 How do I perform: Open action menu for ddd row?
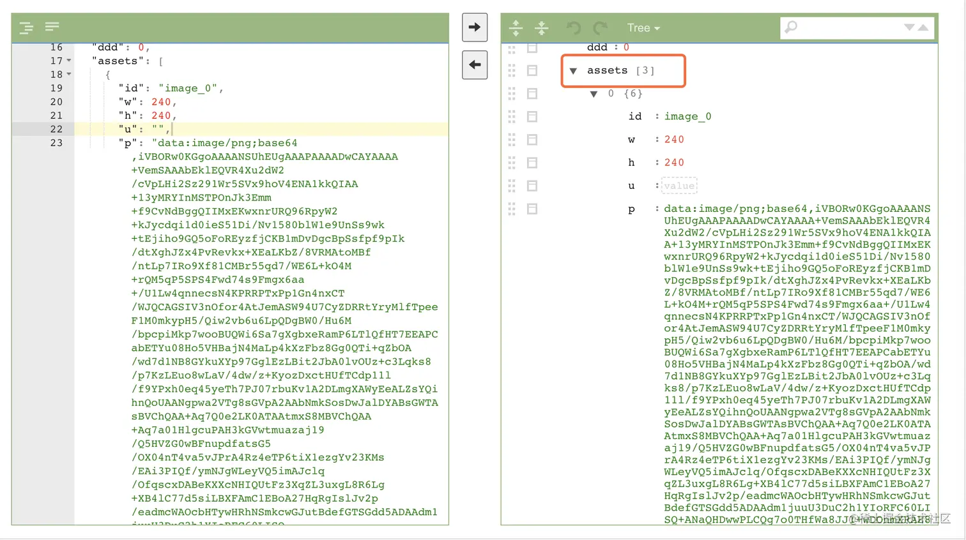tap(532, 48)
